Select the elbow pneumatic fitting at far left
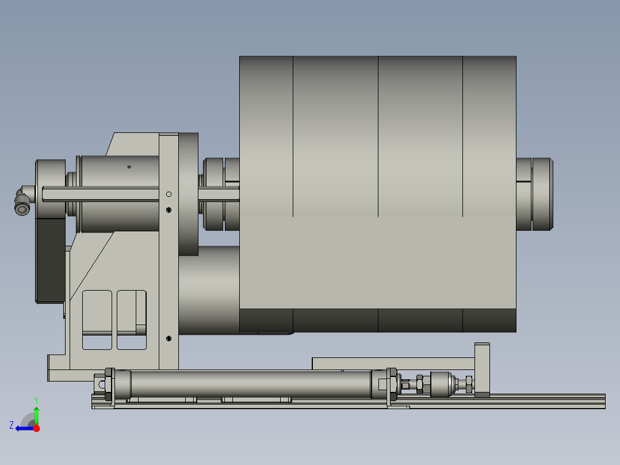Image resolution: width=620 pixels, height=465 pixels. 24,201
